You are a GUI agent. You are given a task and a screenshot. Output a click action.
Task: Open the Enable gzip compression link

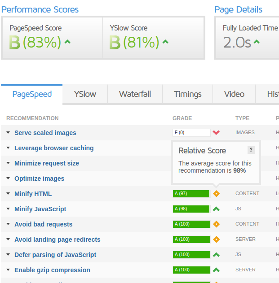pyautogui.click(x=52, y=270)
